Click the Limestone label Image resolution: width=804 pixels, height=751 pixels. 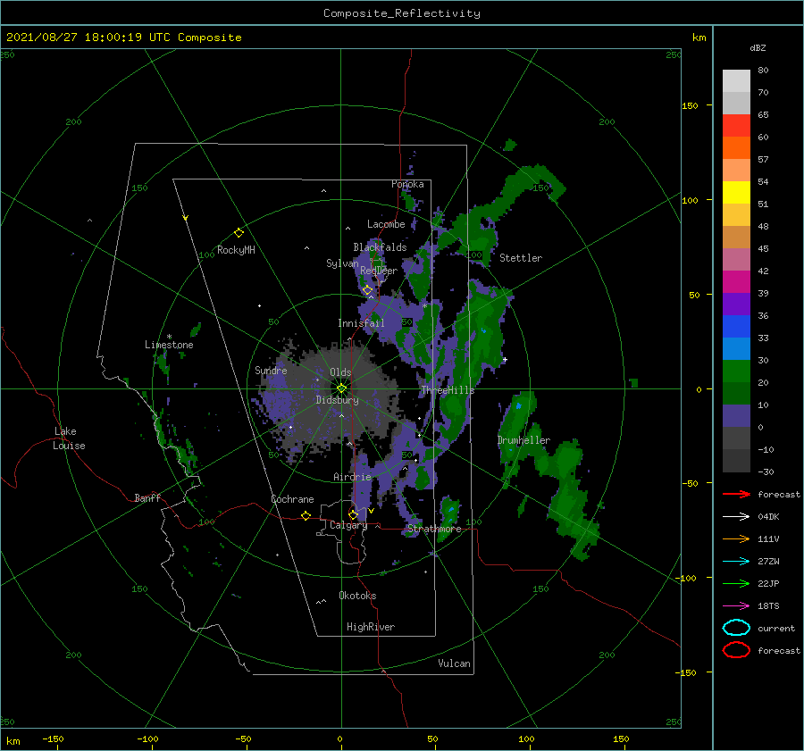pyautogui.click(x=169, y=345)
